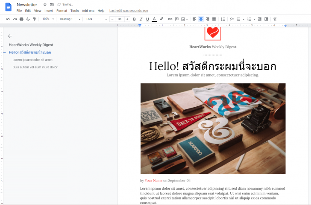Select the desk items photo in document
Image resolution: width=311 pixels, height=205 pixels.
pyautogui.click(x=213, y=129)
